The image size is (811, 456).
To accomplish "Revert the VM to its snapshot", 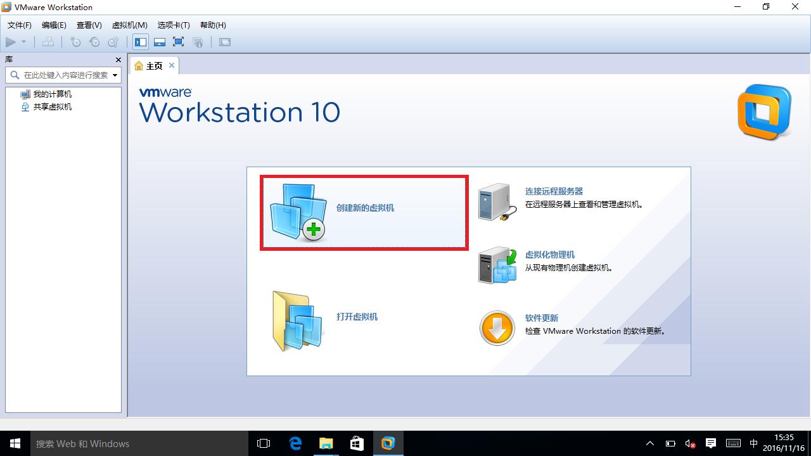I will (95, 42).
